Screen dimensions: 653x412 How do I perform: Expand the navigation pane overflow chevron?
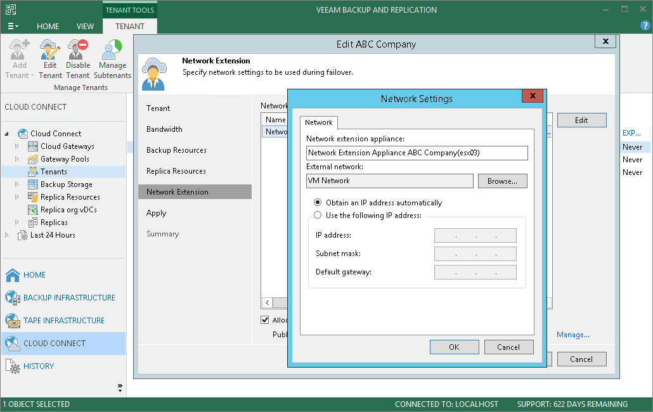120,388
